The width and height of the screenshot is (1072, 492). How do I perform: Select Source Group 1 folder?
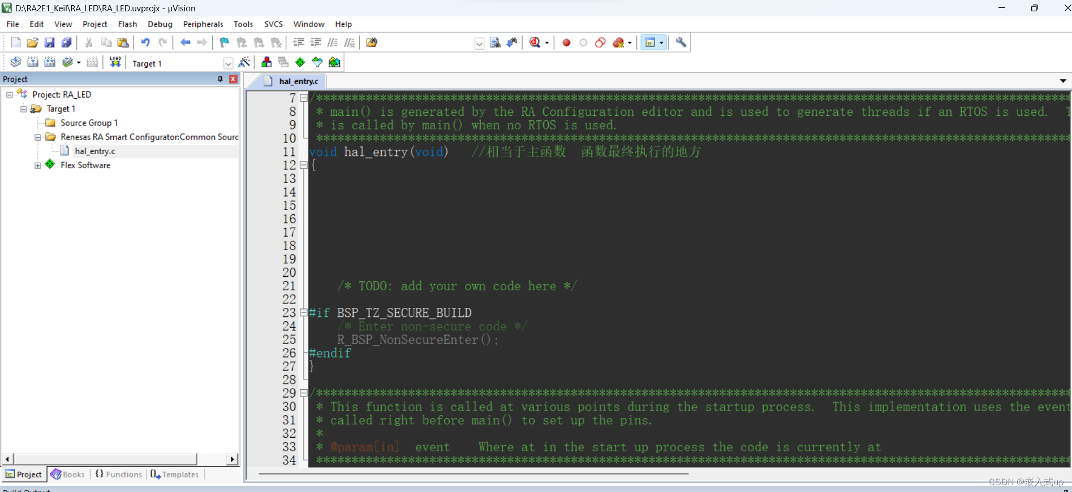point(89,123)
